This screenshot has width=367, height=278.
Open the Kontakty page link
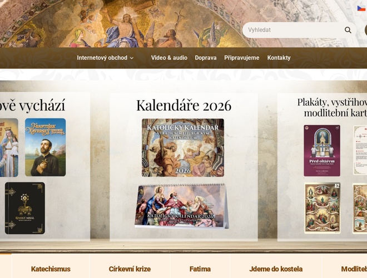[279, 58]
